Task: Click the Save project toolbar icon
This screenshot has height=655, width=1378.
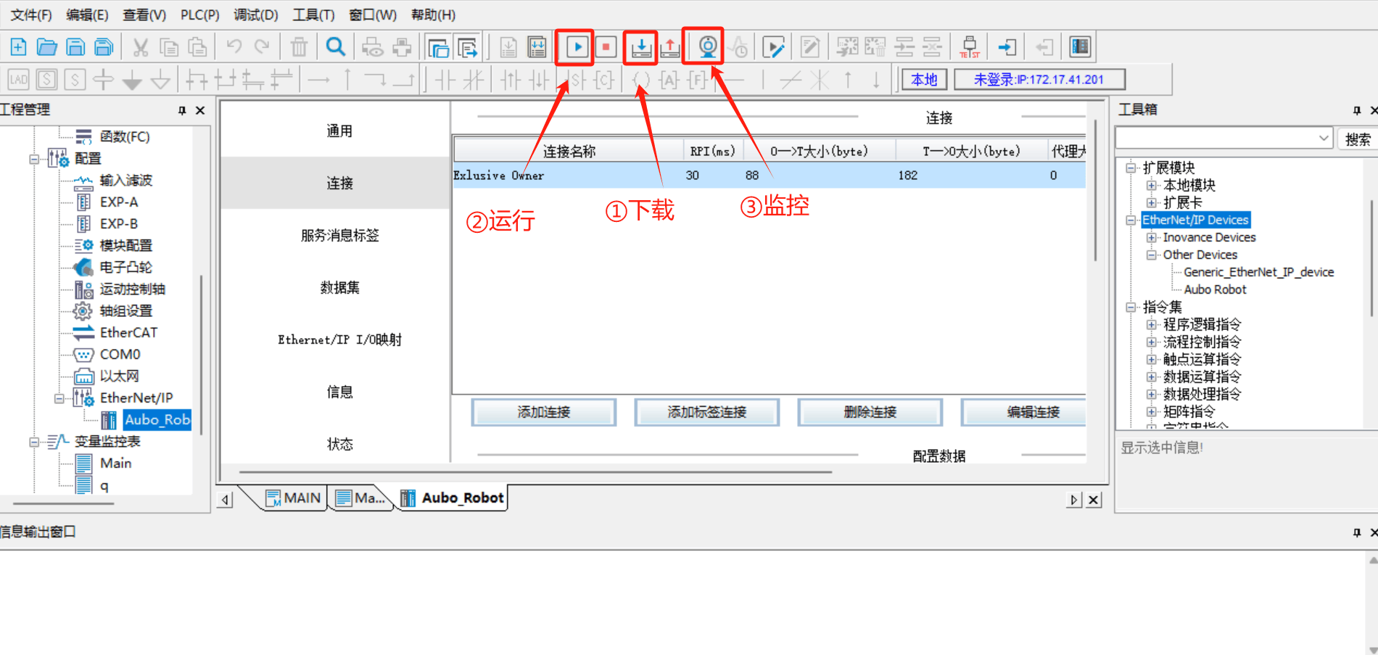Action: [75, 48]
